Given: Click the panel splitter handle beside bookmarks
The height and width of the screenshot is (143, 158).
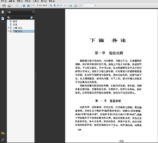Looking at the screenshot, I should 35,76.
